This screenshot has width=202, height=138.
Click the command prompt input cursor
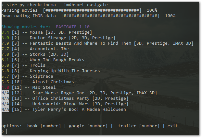pyautogui.click(x=7, y=132)
